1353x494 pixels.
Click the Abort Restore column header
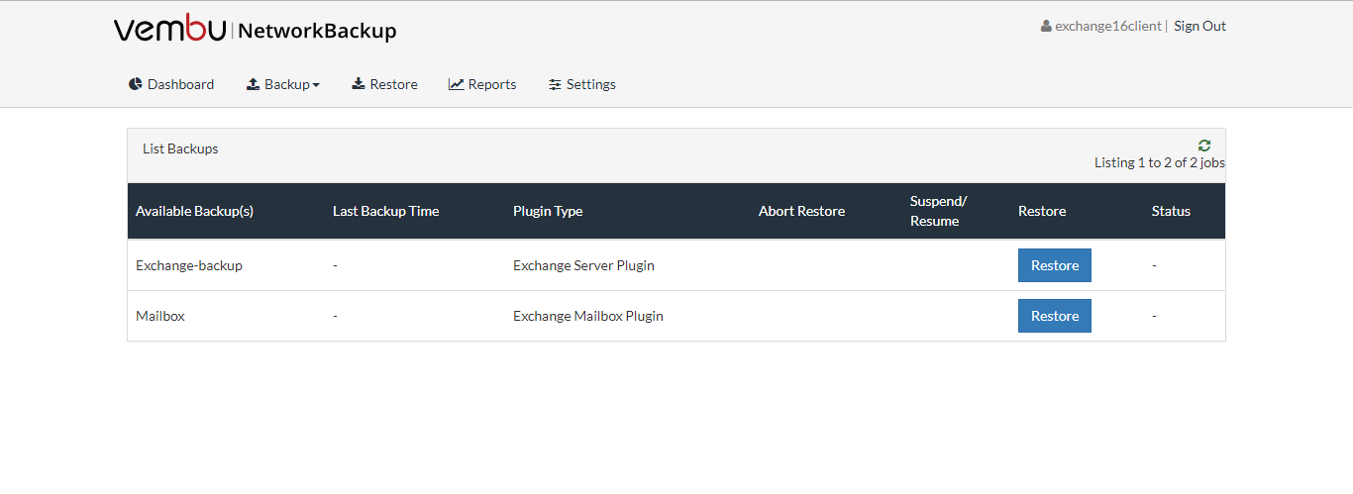point(801,211)
